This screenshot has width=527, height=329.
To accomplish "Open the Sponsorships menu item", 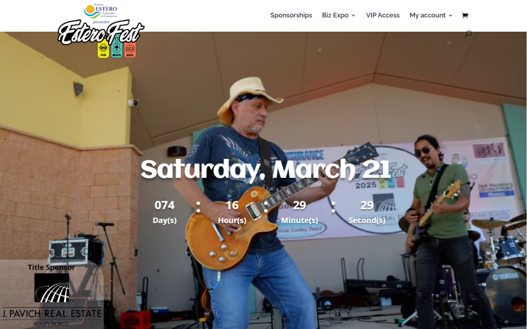I will coord(291,16).
